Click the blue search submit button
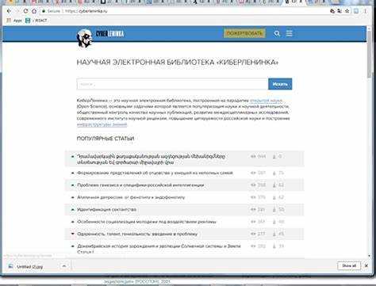This screenshot has height=286, width=376. coord(280,84)
